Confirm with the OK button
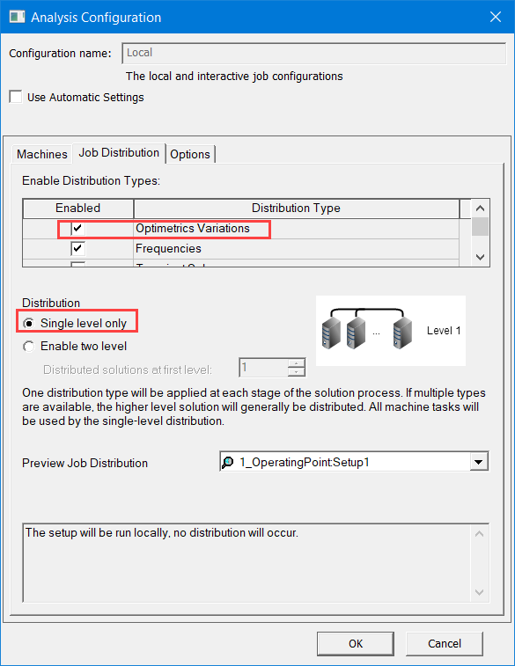 click(356, 643)
